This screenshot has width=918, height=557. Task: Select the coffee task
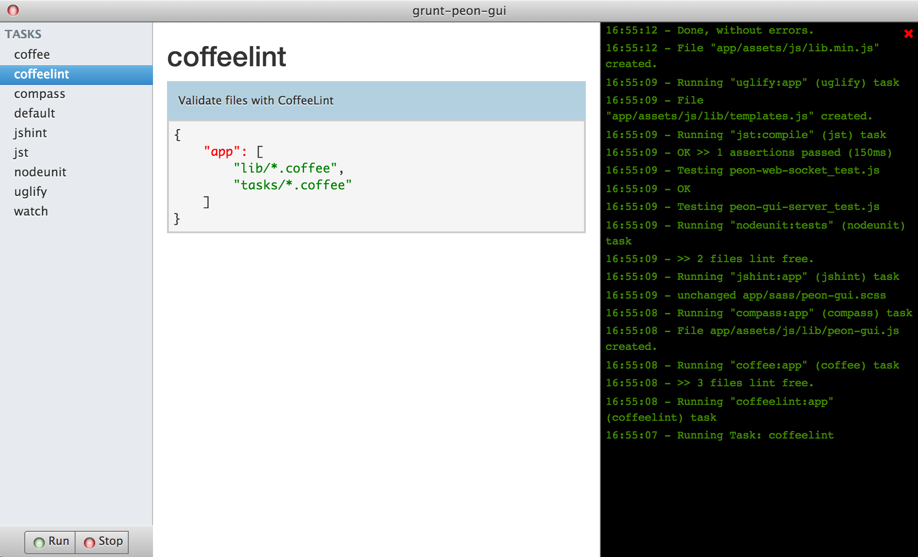76,55
